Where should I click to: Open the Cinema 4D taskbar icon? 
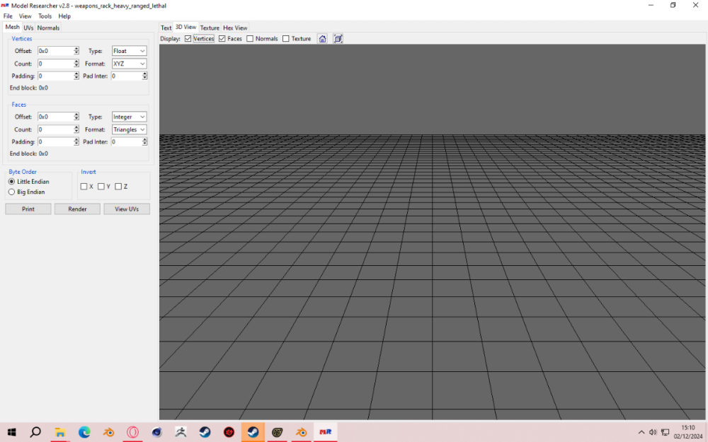[156, 432]
